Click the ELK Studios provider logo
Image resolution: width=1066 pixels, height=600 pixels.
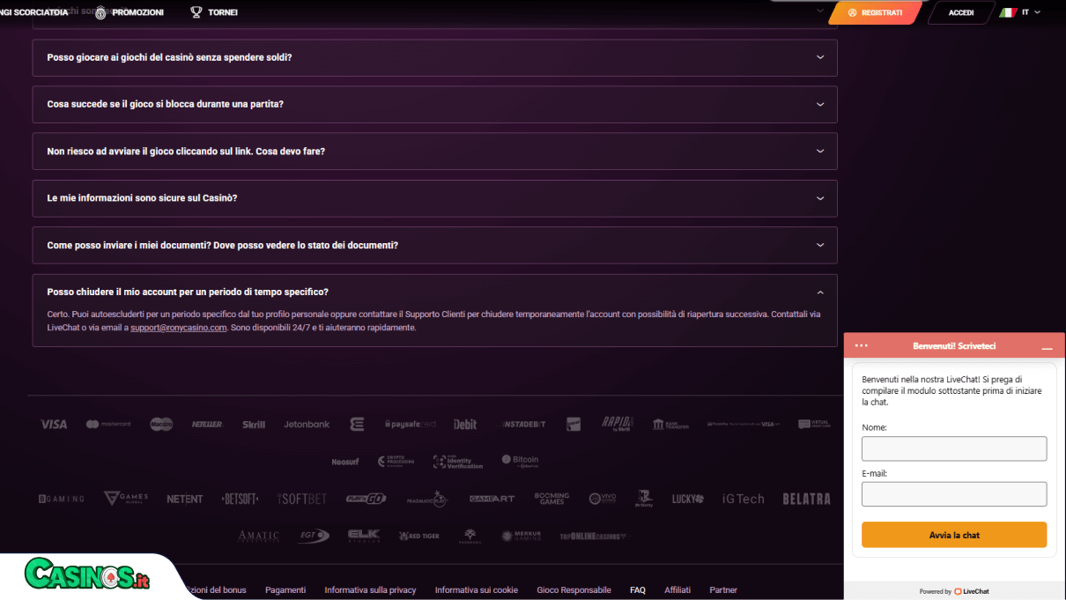click(364, 536)
